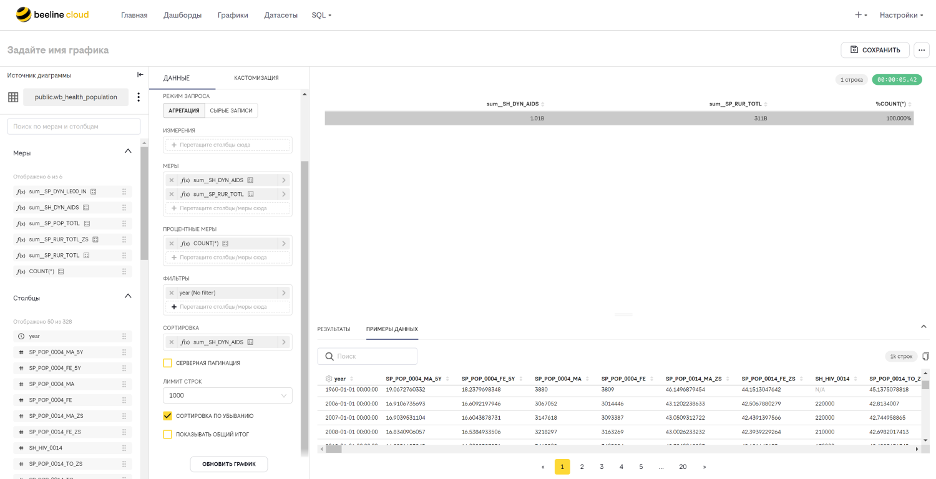
Task: Enable Серверная пагинация checkbox
Action: [x=167, y=363]
